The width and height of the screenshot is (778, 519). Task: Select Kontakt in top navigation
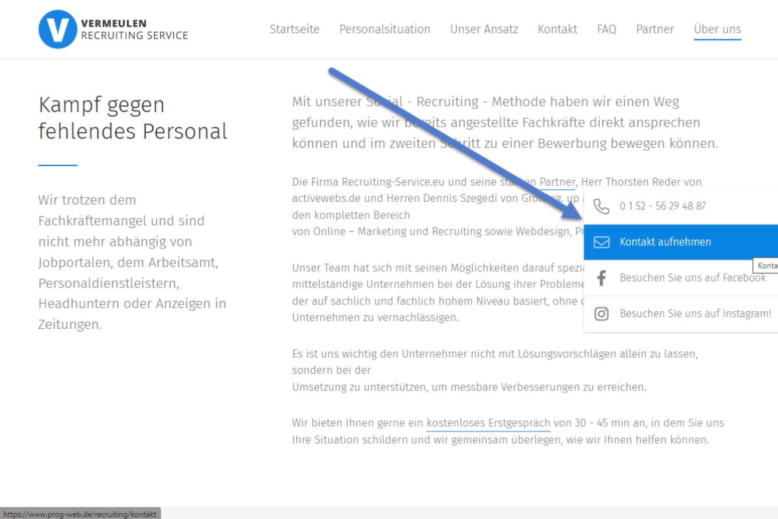click(x=557, y=29)
